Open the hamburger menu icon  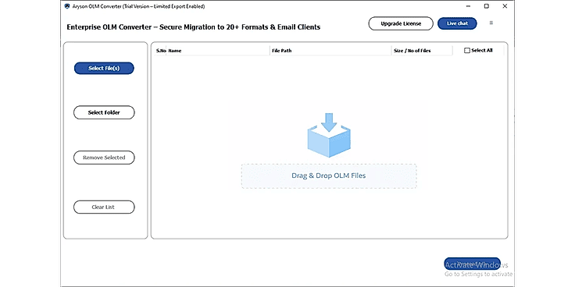491,23
